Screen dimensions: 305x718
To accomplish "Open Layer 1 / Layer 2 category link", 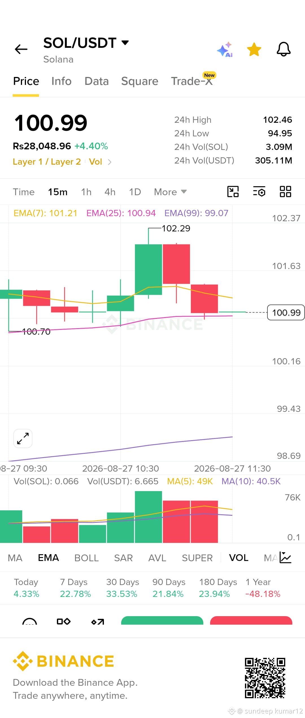I will pos(47,162).
